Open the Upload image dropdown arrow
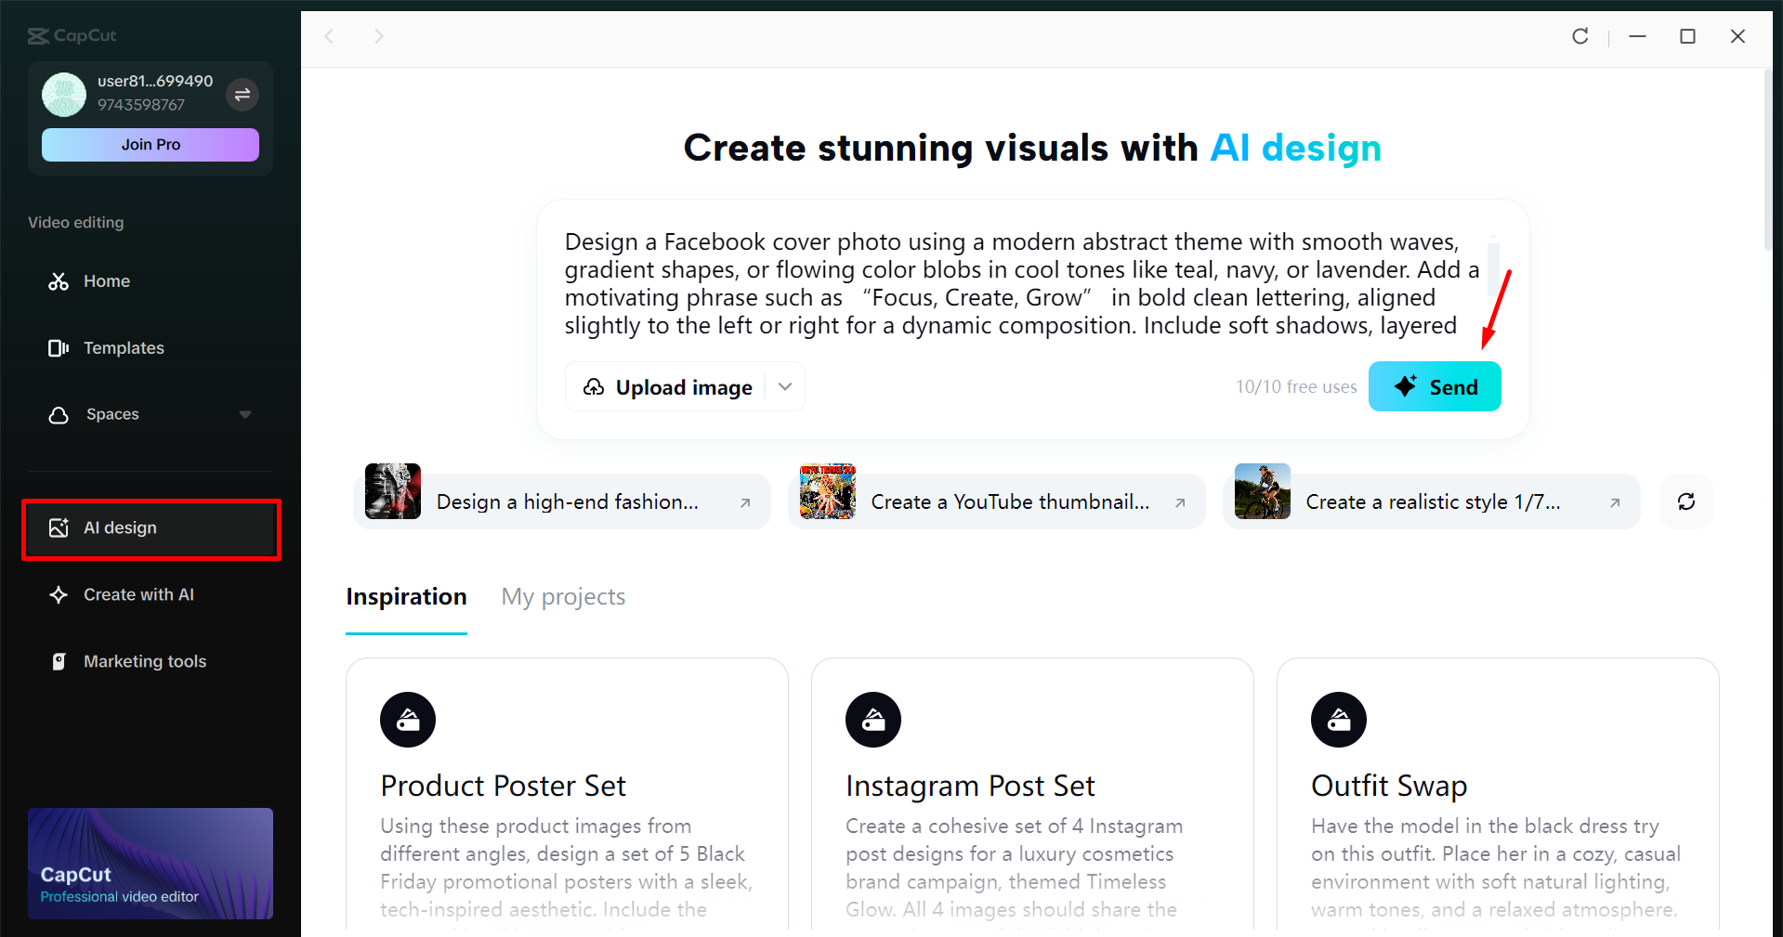The height and width of the screenshot is (937, 1783). [x=784, y=386]
